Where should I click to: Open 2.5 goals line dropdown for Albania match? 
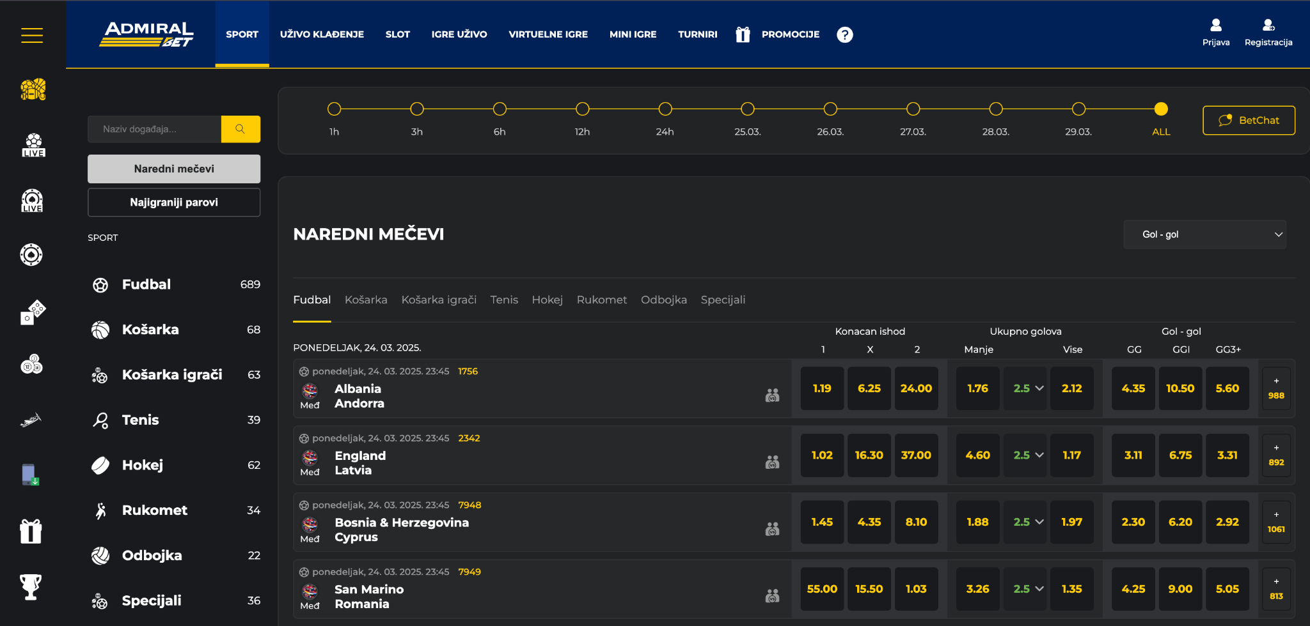(1027, 388)
